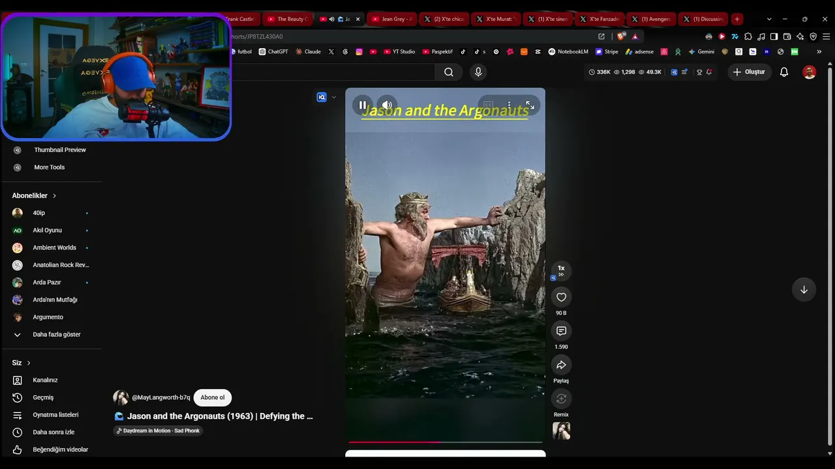Screen dimensions: 835x469
Task: Open YouTube notifications bell
Action: click(x=784, y=72)
